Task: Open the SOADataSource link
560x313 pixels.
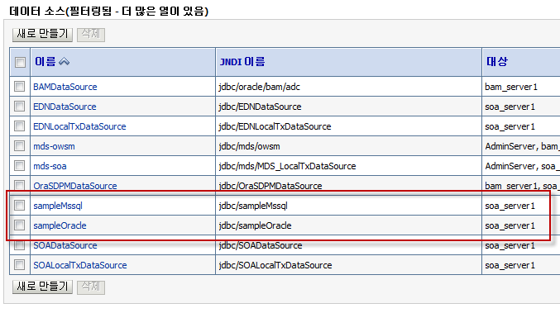Action: coord(65,245)
